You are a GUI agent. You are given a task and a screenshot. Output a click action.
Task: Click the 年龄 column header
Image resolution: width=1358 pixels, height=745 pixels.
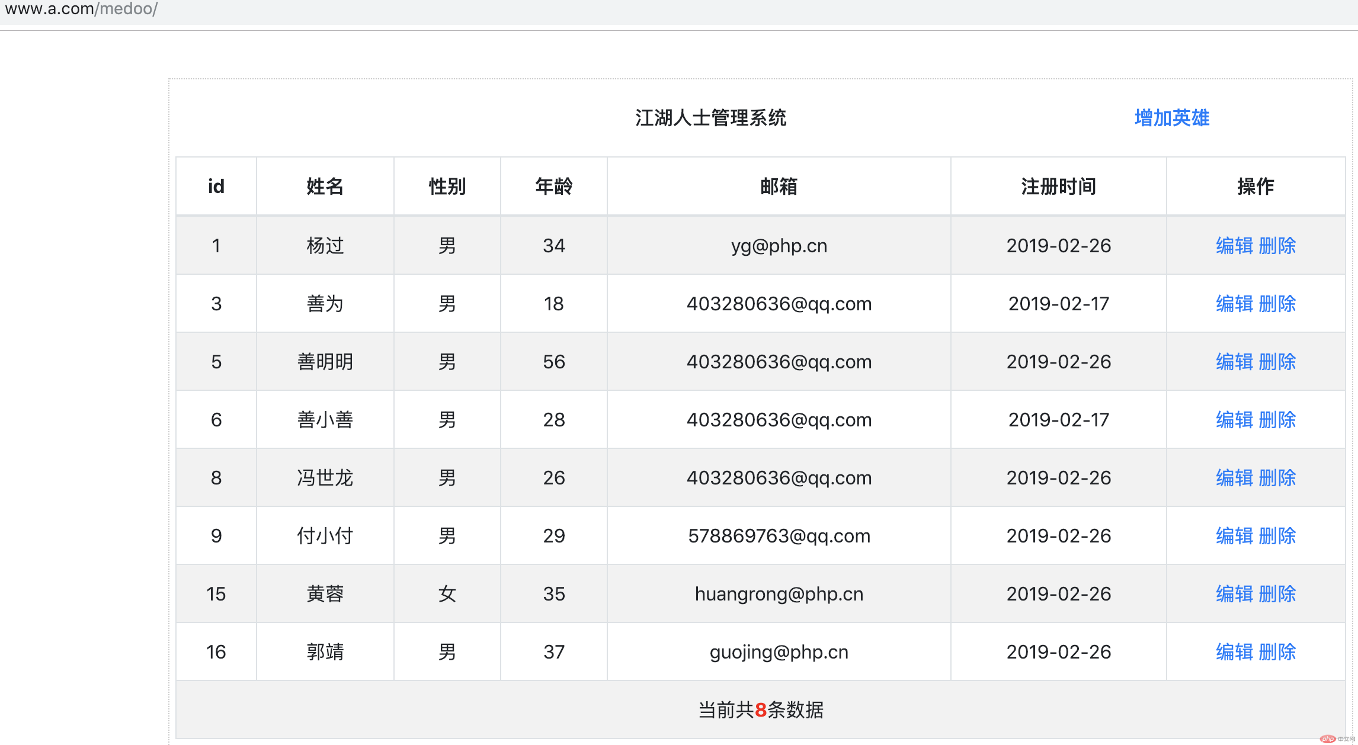pos(554,187)
